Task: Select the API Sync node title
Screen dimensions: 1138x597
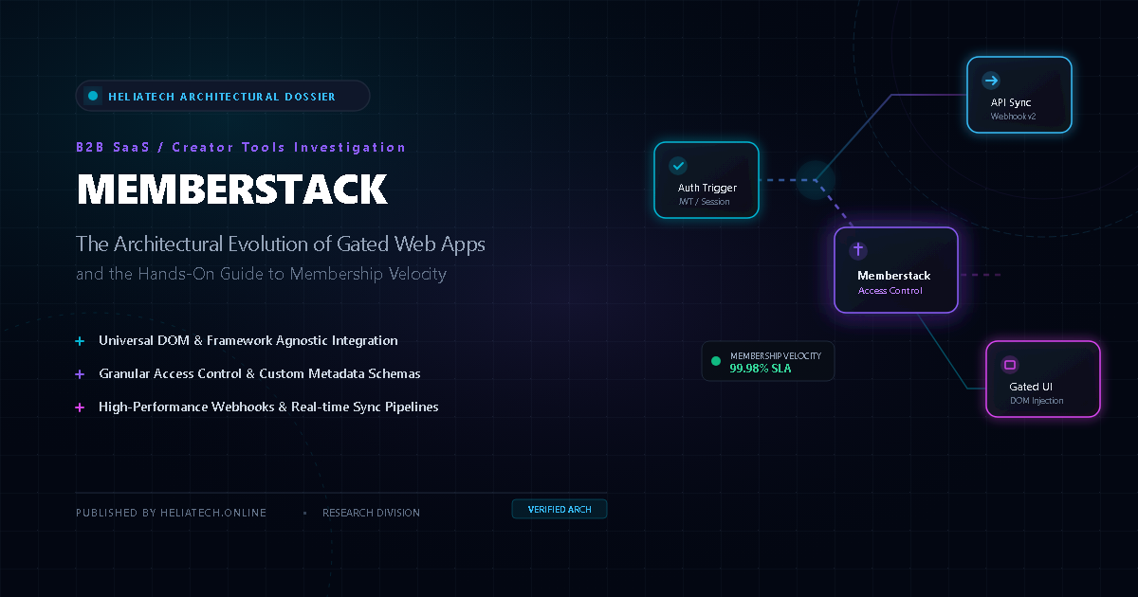Action: (x=1011, y=102)
